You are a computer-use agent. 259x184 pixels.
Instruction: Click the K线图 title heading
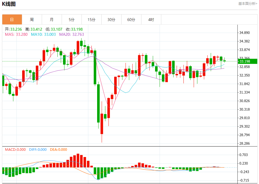click(x=9, y=4)
